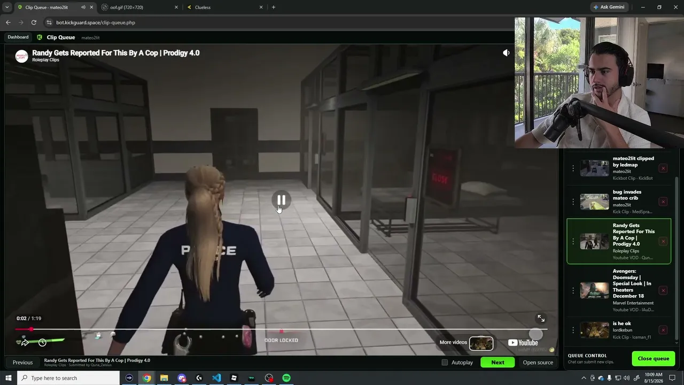Open the tab search dropdown
Image resolution: width=684 pixels, height=385 pixels.
click(6, 7)
